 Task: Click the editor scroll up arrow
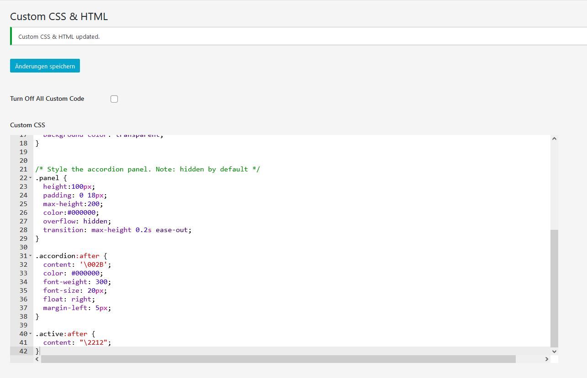click(x=554, y=139)
